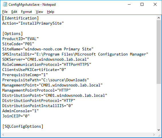
Task: Open the Help menu
Action: click(50, 12)
